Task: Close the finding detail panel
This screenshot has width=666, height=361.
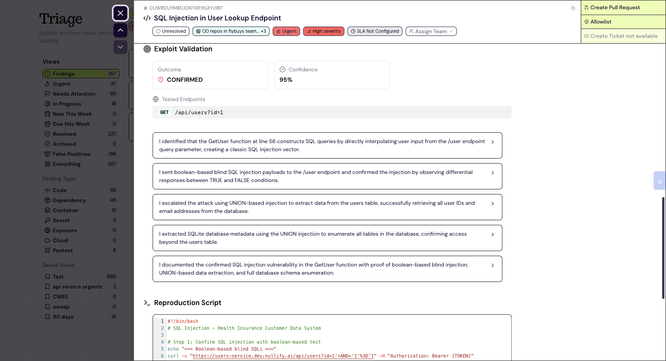Action: 120,13
